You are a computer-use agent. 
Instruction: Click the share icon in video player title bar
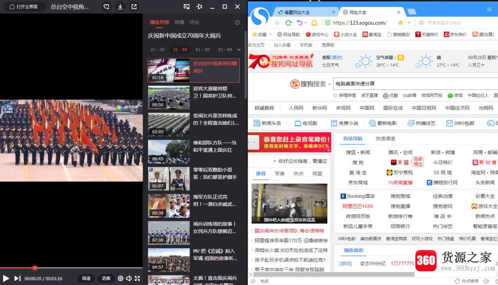coord(134,6)
